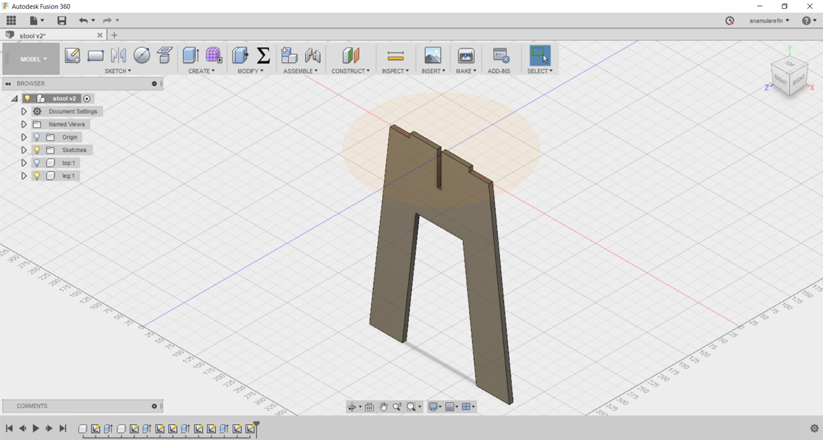Open the ASSEMBLE menu

(x=300, y=71)
